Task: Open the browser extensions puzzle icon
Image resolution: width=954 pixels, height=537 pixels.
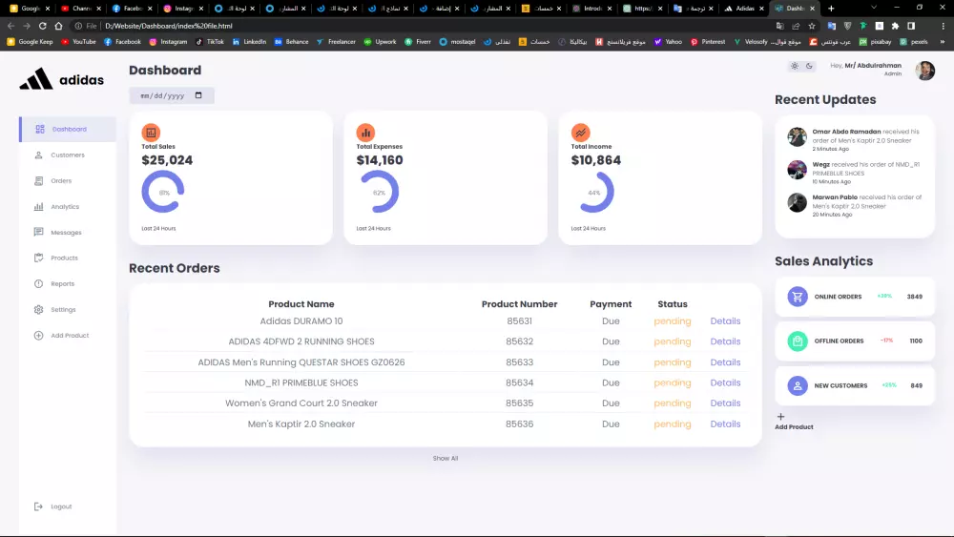Action: tap(895, 26)
